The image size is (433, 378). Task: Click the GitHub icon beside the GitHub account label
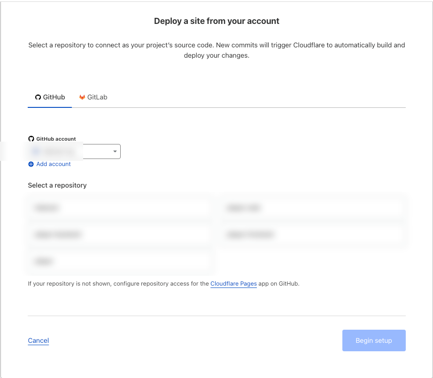[x=31, y=138]
